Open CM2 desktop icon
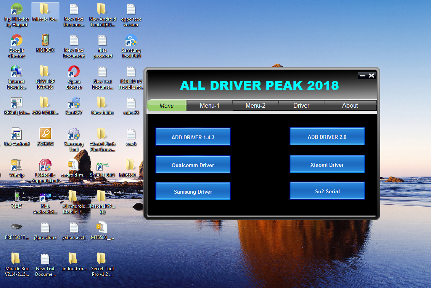The width and height of the screenshot is (431, 288). click(16, 200)
